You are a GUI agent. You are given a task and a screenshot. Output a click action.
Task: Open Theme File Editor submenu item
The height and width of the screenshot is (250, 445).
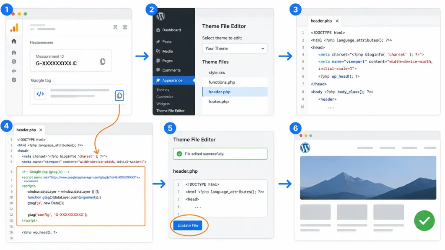tap(170, 111)
